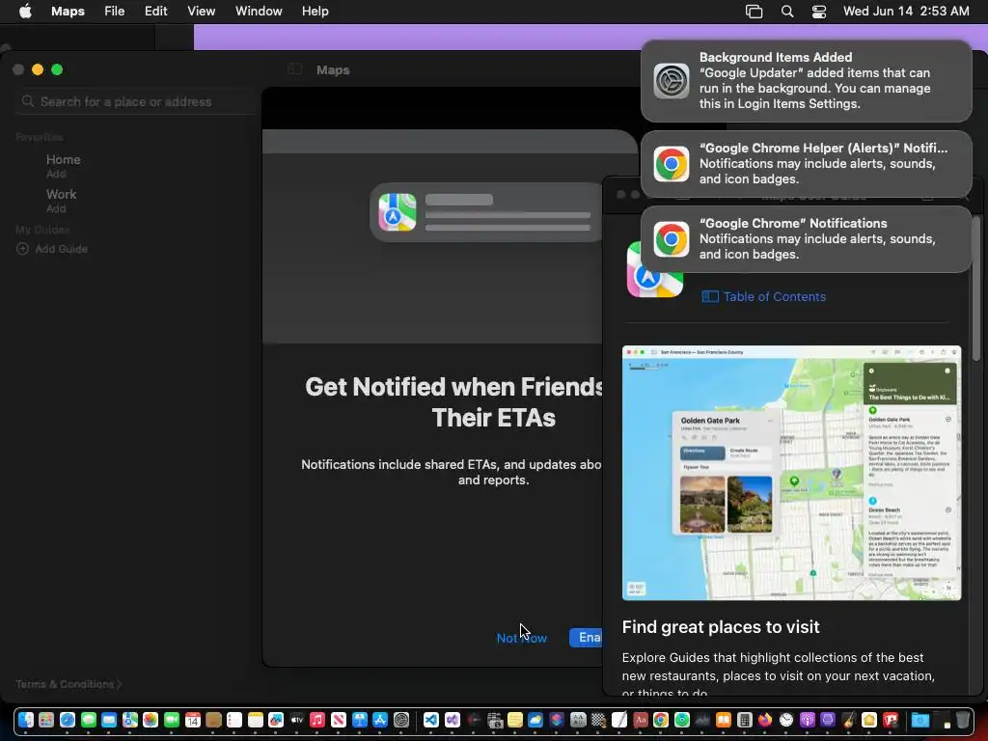Open the Apple menu
Image resolution: width=988 pixels, height=741 pixels.
coord(25,12)
